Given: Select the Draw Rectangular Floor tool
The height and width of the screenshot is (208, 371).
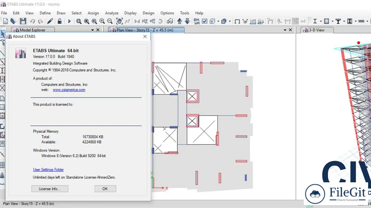Looking at the screenshot, I should (x=2, y=107).
